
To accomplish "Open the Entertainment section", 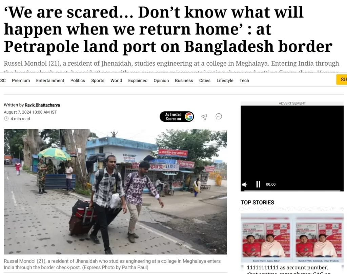I will (50, 81).
